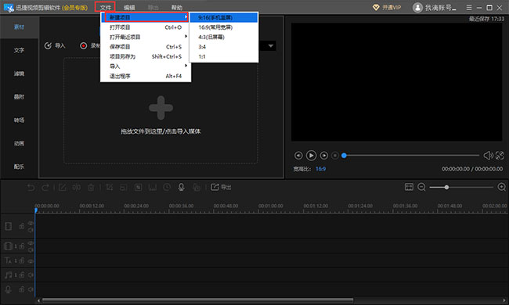Open the media filter dropdown arrow
This screenshot has width=509, height=305.
[271, 46]
